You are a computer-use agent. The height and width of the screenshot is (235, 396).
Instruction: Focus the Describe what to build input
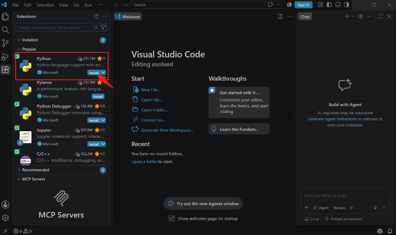[345, 195]
